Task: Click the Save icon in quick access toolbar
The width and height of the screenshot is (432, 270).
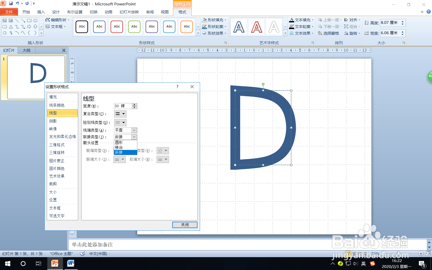Action: tap(11, 3)
